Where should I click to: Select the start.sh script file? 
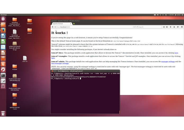pyautogui.click(x=25, y=59)
